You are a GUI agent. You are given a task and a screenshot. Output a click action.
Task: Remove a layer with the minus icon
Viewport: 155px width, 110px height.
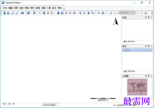click(x=17, y=13)
